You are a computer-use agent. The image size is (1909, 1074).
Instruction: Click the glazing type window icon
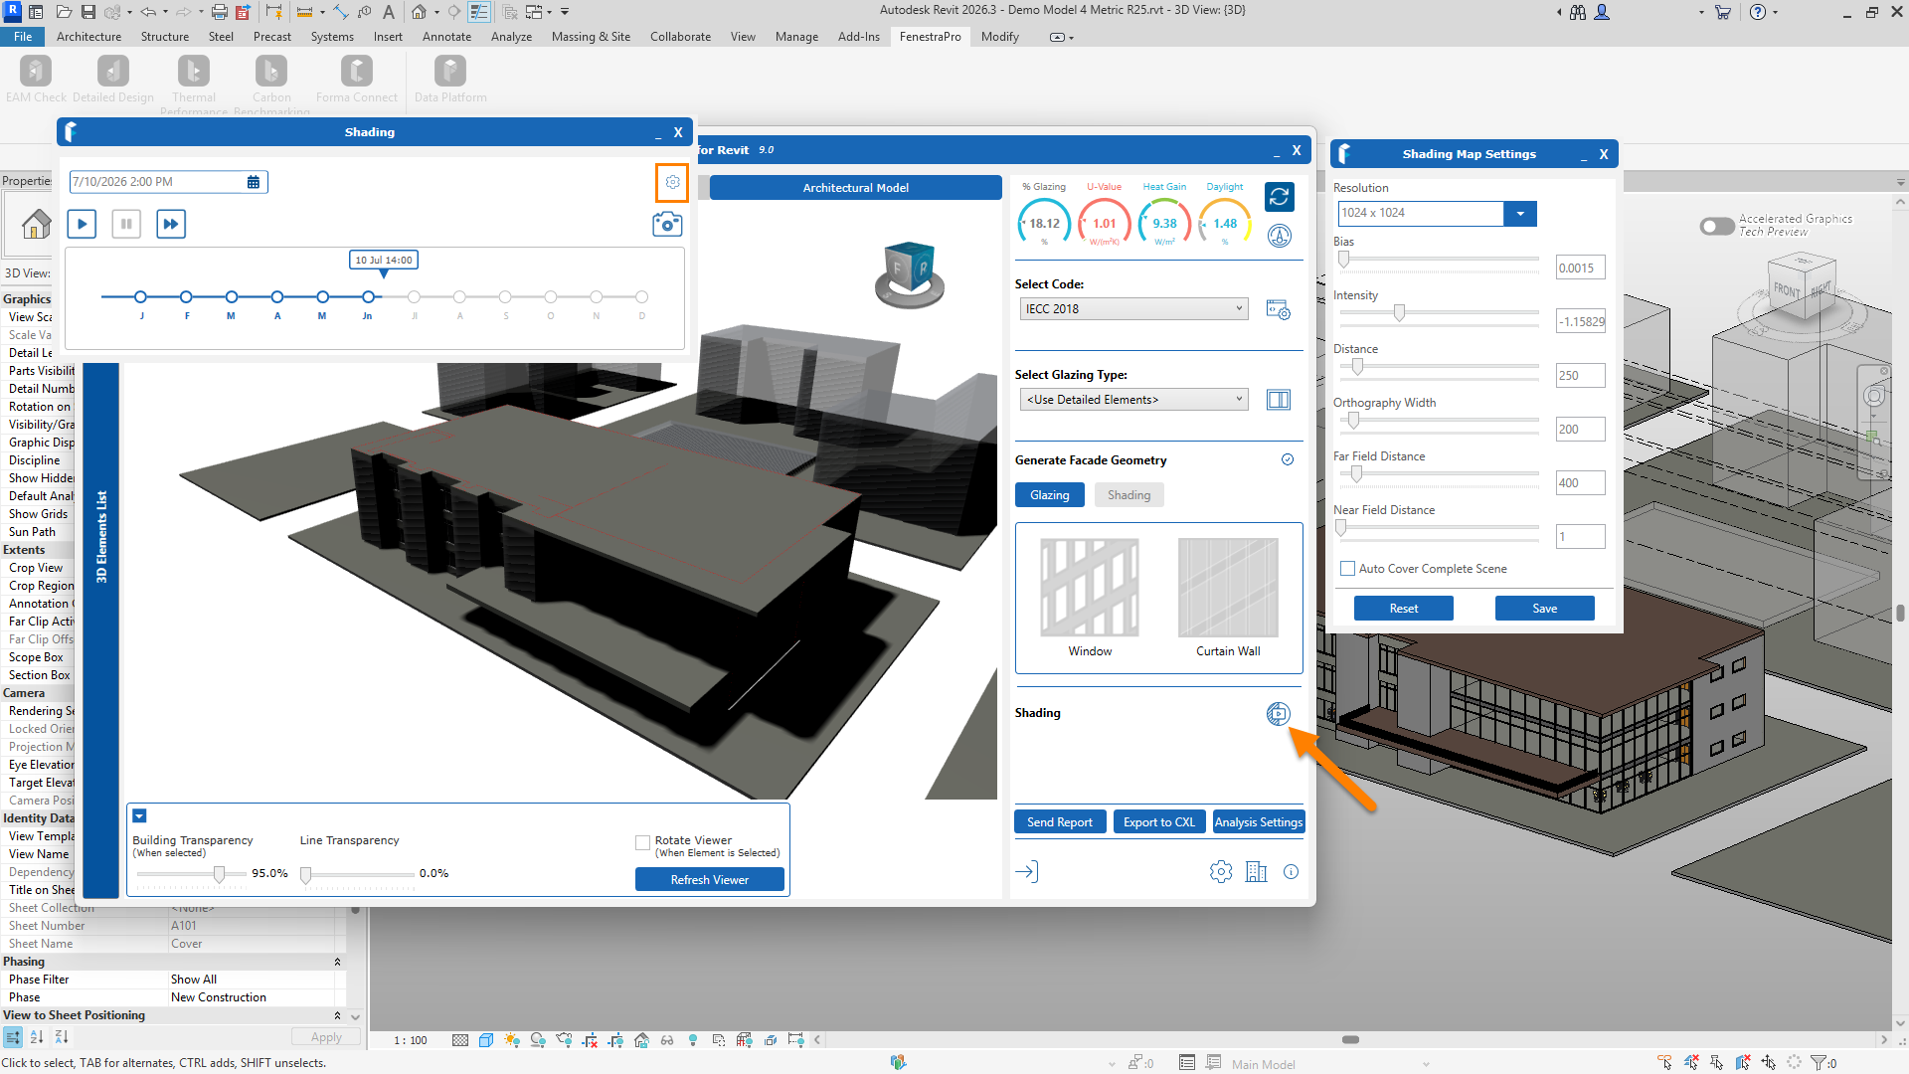[x=1279, y=400]
